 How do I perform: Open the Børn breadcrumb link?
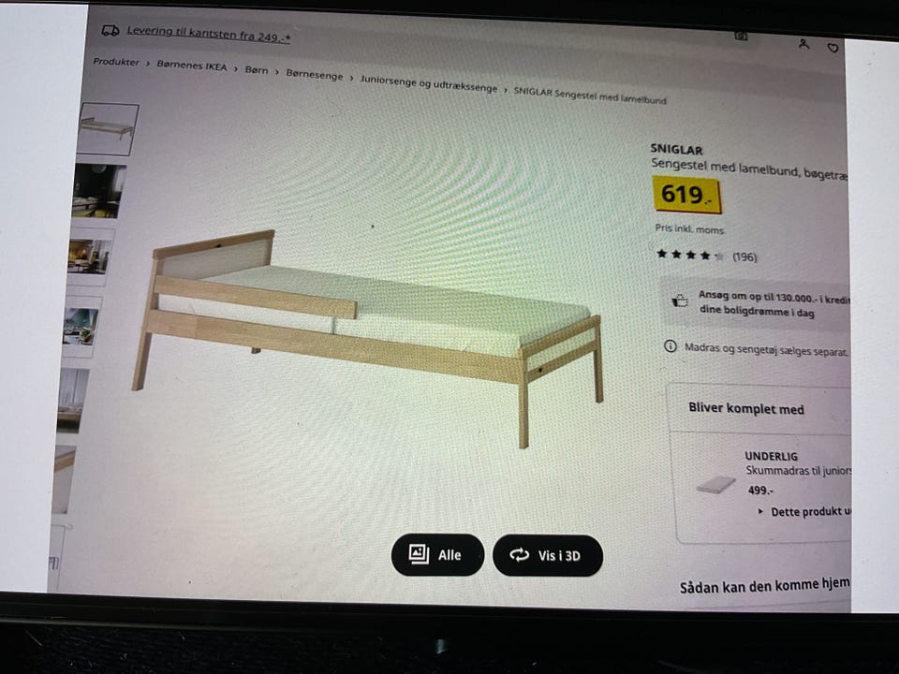point(257,70)
